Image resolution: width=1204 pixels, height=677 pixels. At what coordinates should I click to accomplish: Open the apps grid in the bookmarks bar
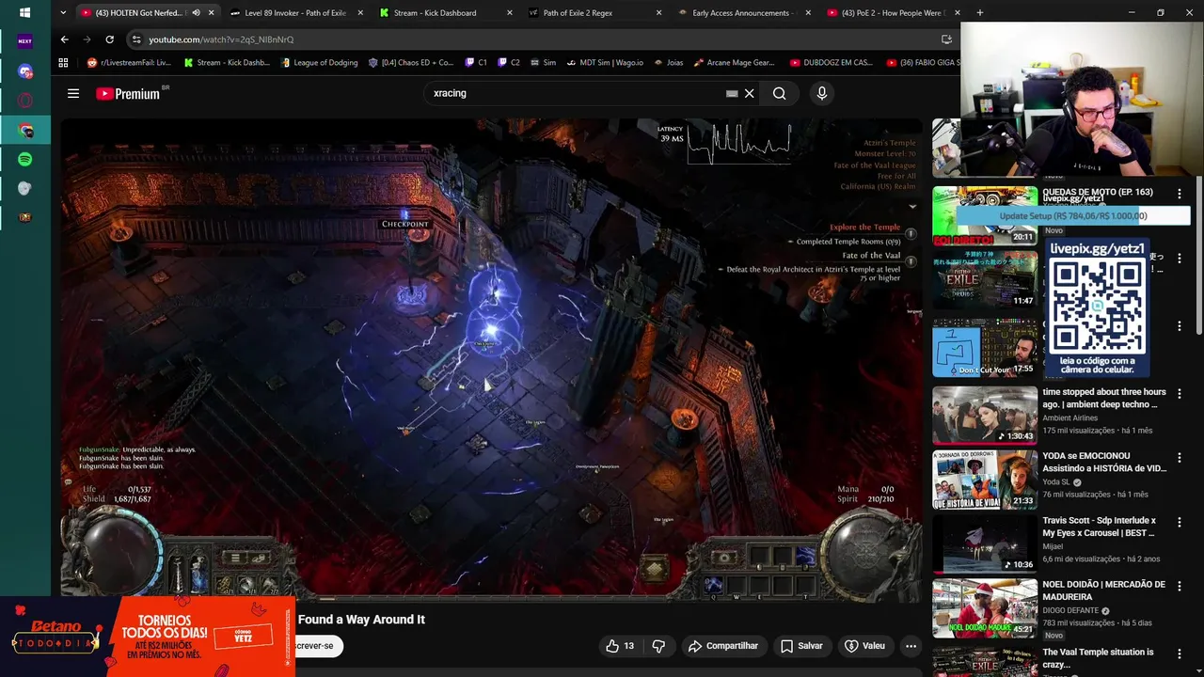pos(63,63)
